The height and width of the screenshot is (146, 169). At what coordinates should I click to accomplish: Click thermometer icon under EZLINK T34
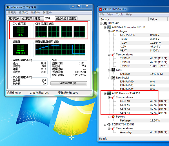tap(113, 128)
